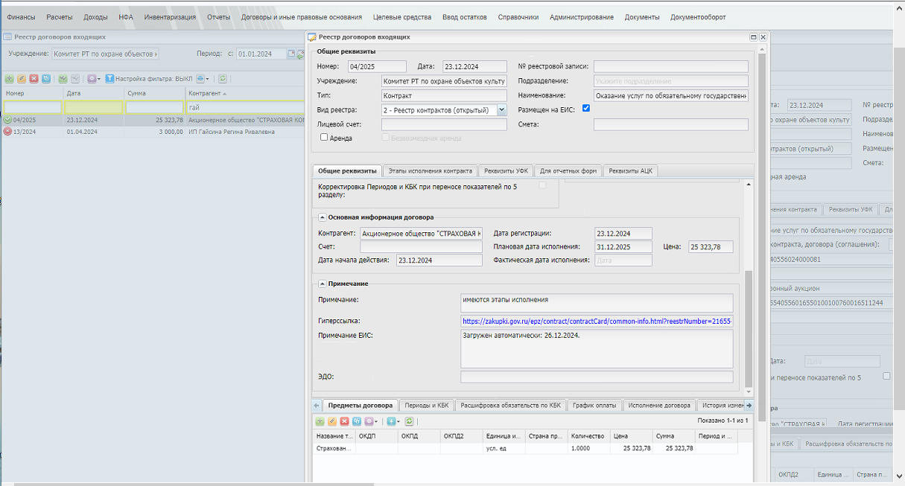This screenshot has width=905, height=486.
Task: Click the pencil edit icon in the Предметы договора toolbar
Action: click(332, 421)
